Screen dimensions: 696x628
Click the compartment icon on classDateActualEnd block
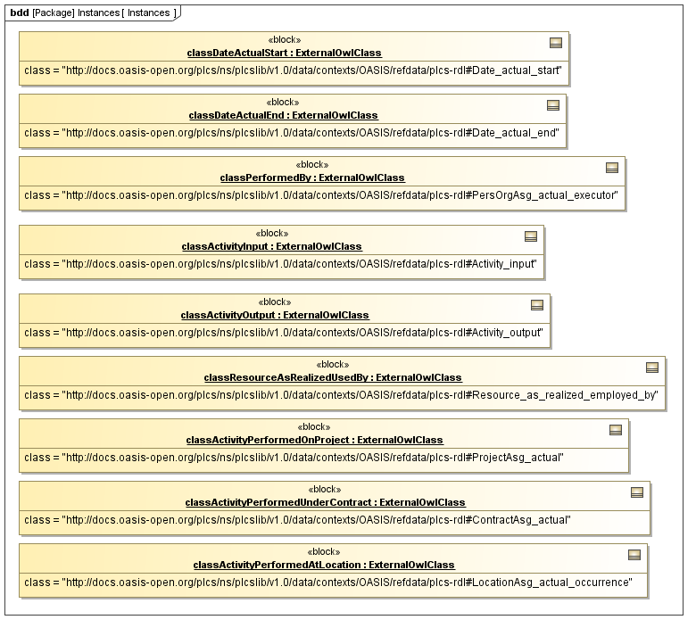553,105
